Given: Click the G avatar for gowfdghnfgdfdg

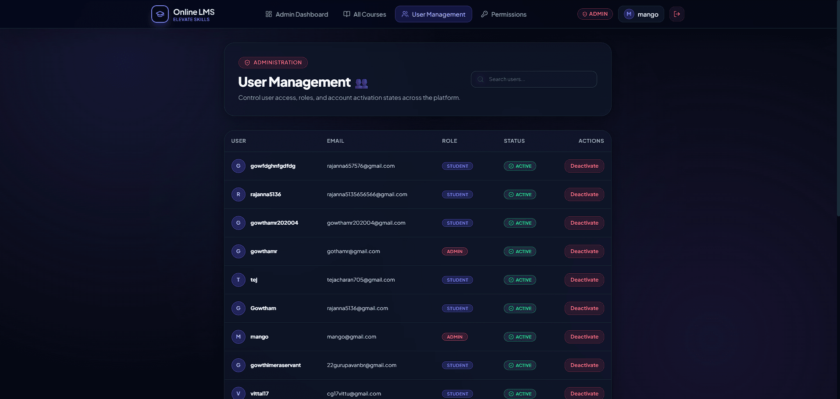Looking at the screenshot, I should pos(238,166).
